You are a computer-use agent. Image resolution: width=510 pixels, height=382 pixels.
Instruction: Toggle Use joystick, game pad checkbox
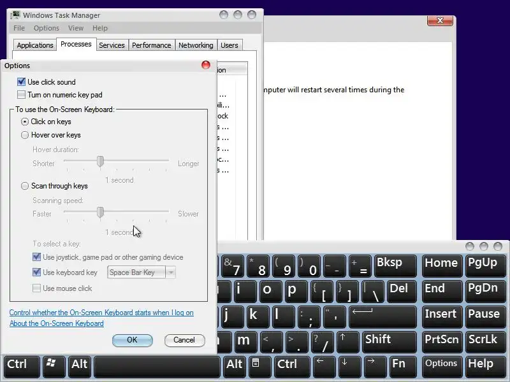click(x=37, y=257)
